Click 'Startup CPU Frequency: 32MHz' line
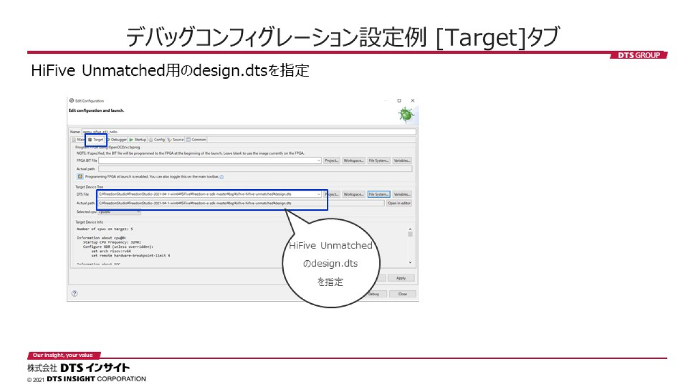688x387 pixels. coord(112,242)
